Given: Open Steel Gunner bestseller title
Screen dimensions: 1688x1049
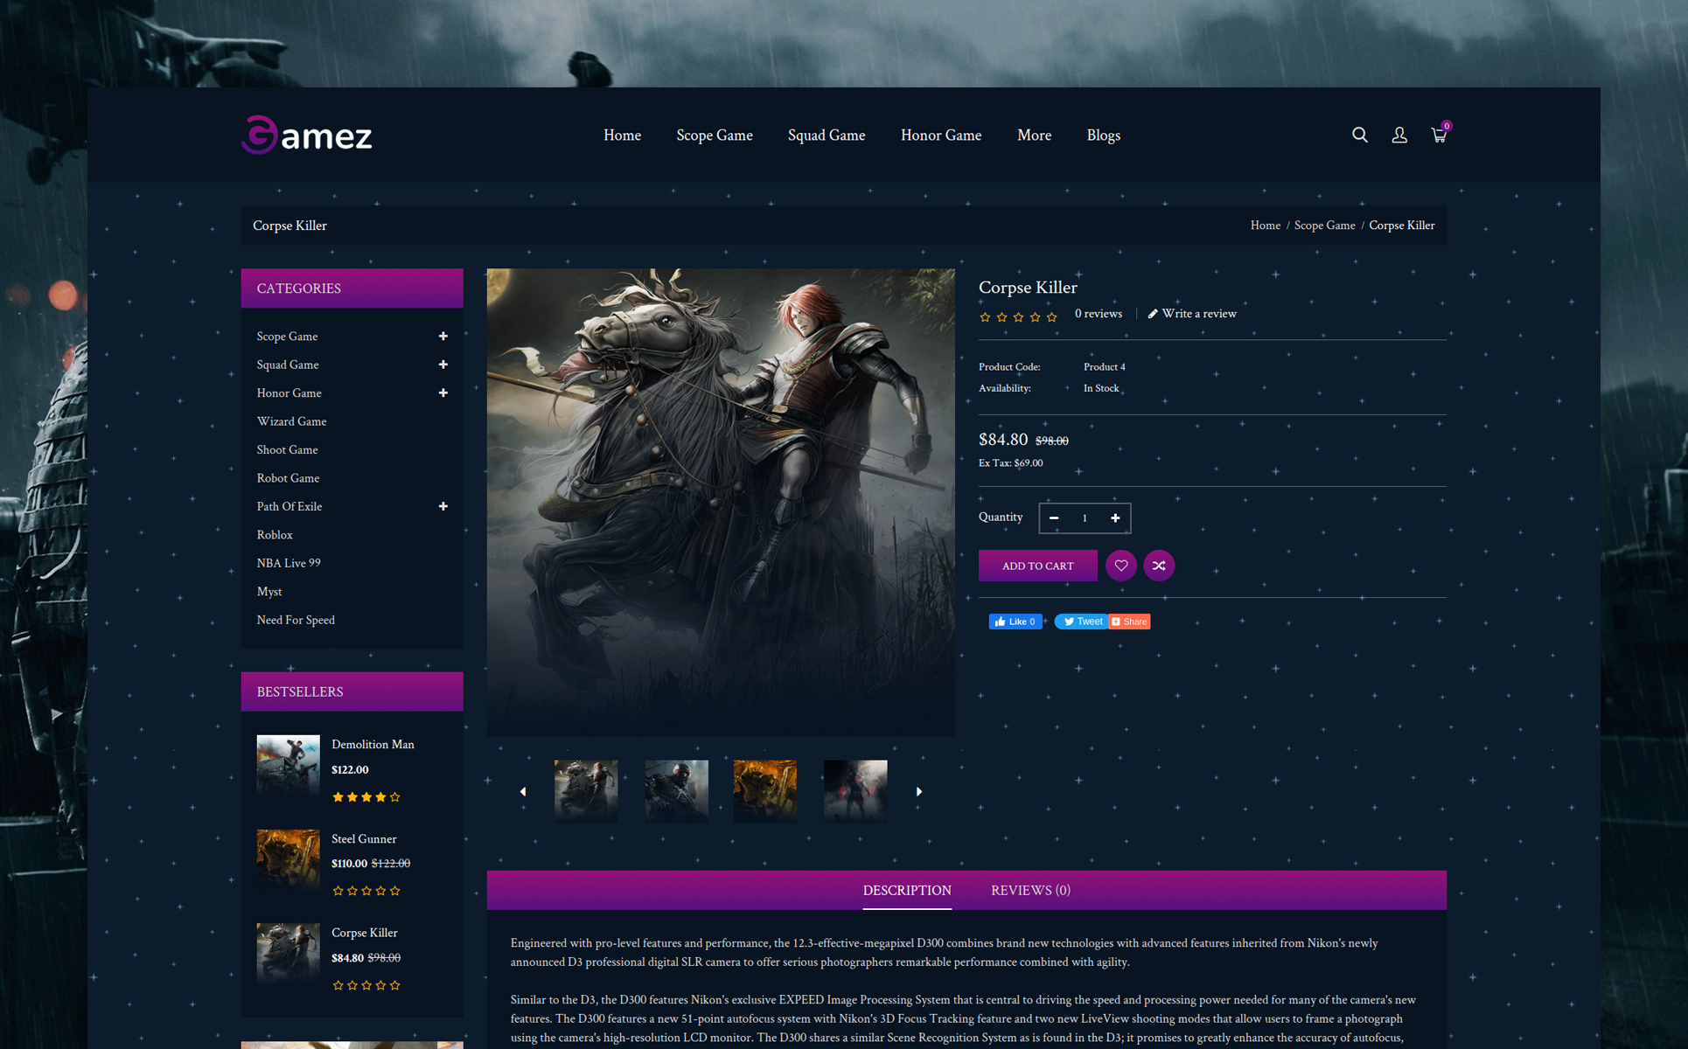Looking at the screenshot, I should click(364, 839).
